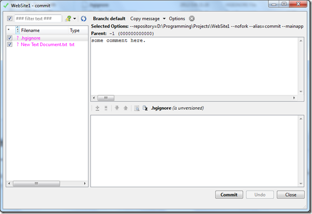Click diff pane scroll down arrow
The image size is (312, 214).
[301, 183]
